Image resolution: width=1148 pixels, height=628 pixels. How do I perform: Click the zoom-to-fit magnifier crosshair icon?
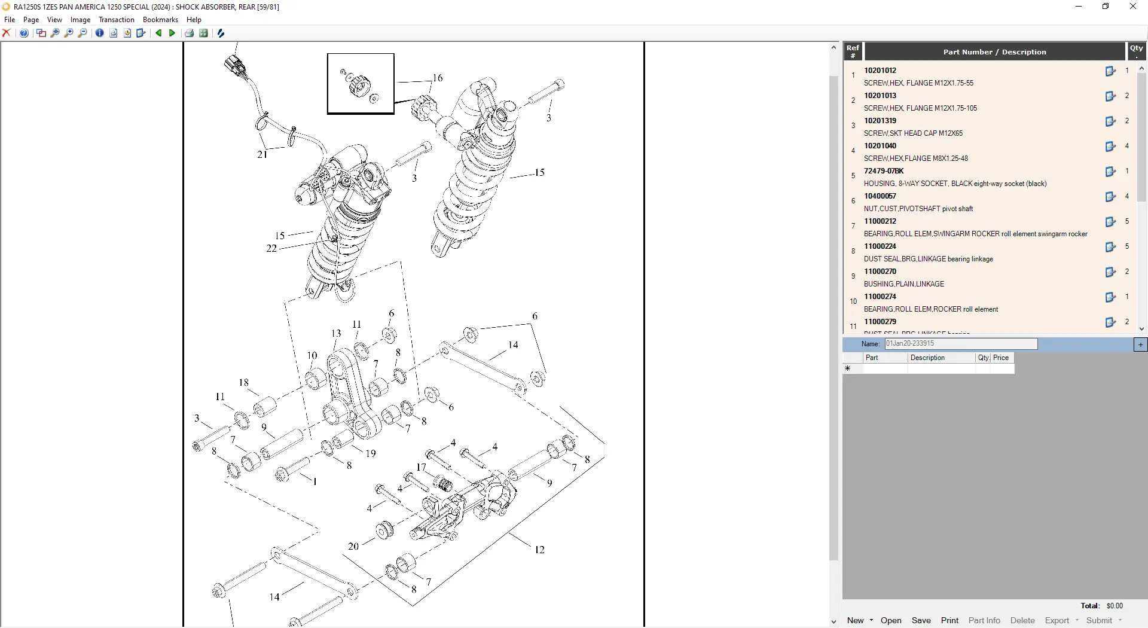click(55, 33)
